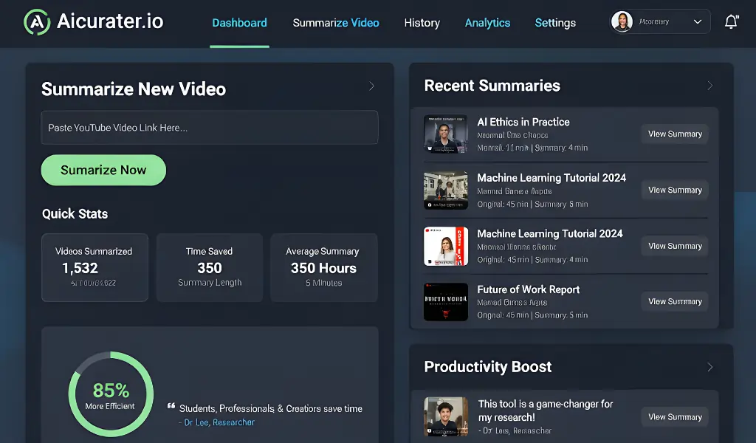View Summary for the game-changer testimonial
This screenshot has width=756, height=443.
[674, 416]
